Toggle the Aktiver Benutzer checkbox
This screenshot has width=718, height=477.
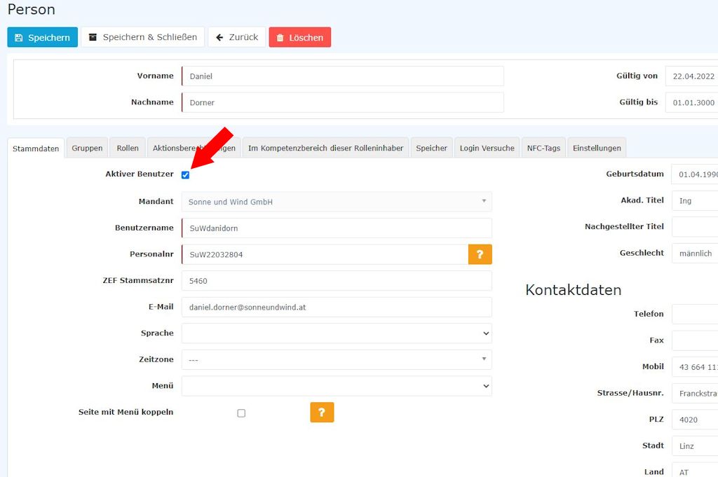coord(185,175)
